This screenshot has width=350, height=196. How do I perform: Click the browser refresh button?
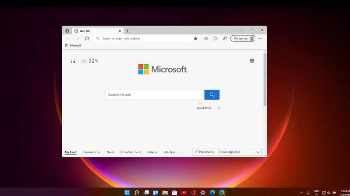coord(87,38)
